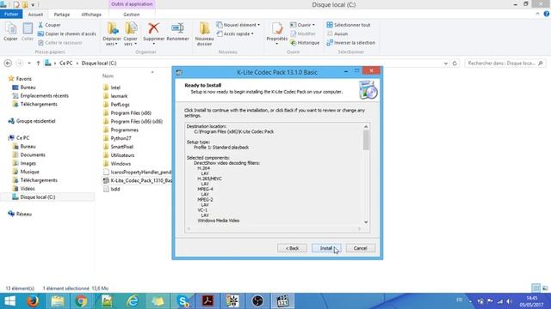Select Emplacements récents in sidebar
551x309 pixels.
[44, 95]
